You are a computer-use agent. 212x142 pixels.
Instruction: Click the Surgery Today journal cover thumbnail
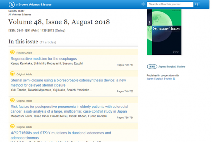(164, 32)
